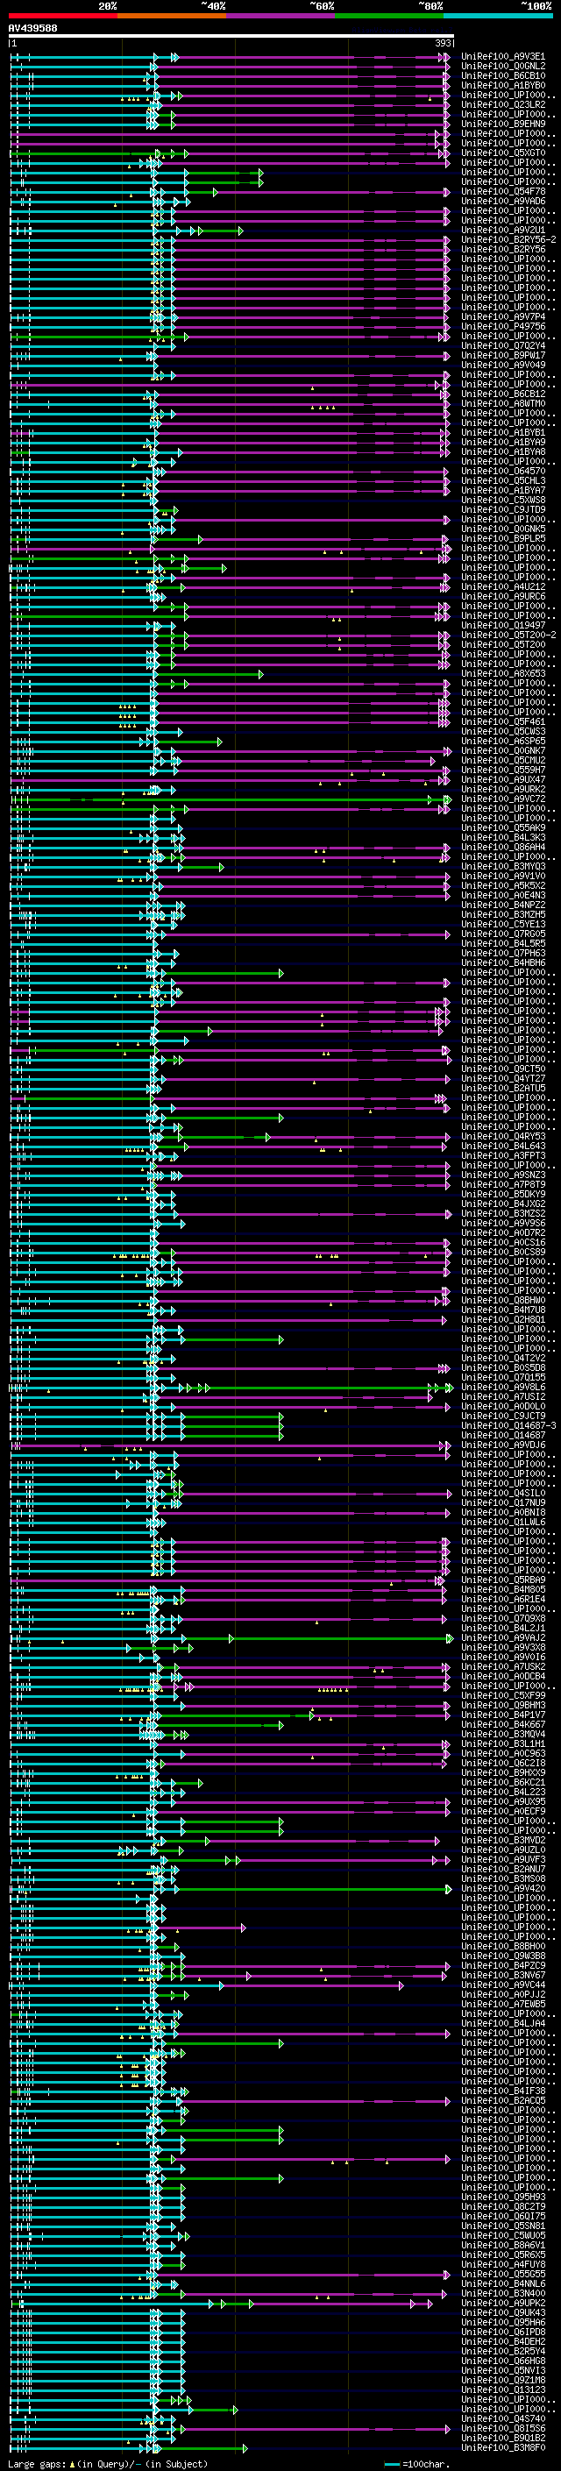Click the green ~80% identity legend bar
561x2471 pixels.
[389, 16]
